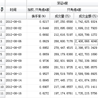Click the 加权,只考虑A股 header cell
The width and height of the screenshot is (98, 98).
coord(38,10)
